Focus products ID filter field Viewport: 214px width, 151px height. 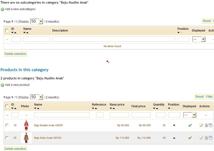click(x=15, y=115)
